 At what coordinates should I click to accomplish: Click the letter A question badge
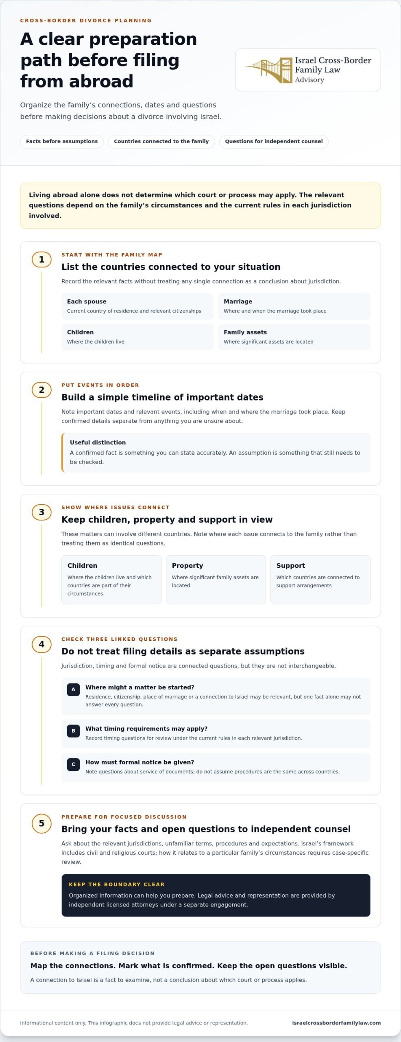(73, 690)
